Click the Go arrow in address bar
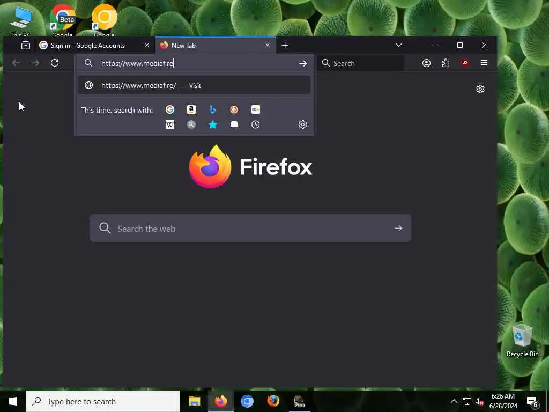 303,63
